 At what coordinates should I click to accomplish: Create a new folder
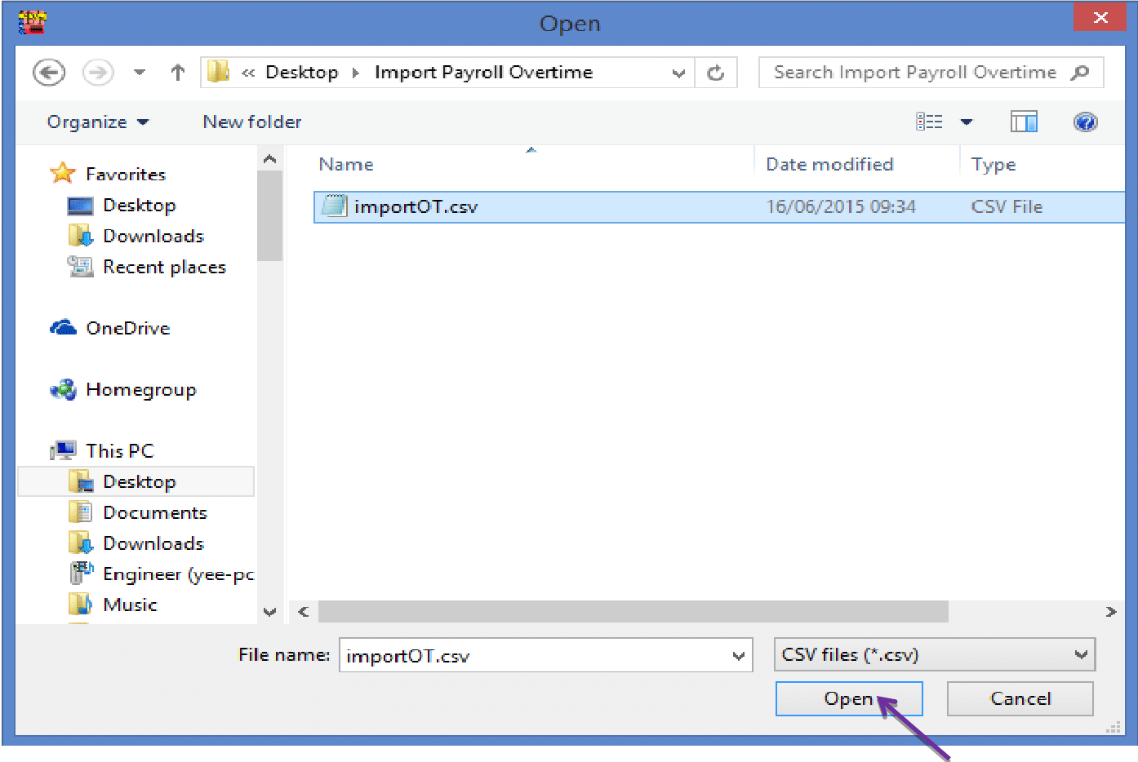tap(251, 122)
